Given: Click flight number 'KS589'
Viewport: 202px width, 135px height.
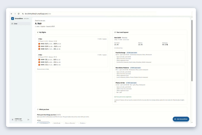Looking at the screenshot, I should pos(43,60).
